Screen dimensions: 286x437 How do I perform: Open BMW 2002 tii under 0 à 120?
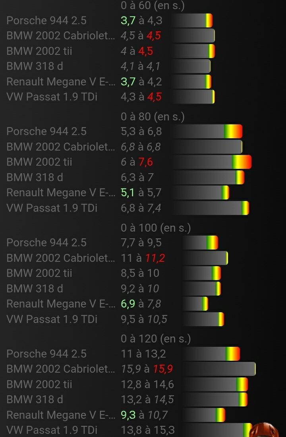coord(39,384)
